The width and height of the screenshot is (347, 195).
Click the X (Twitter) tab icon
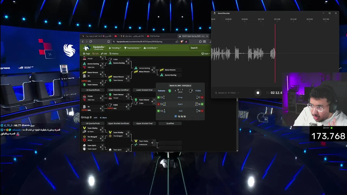point(83,36)
